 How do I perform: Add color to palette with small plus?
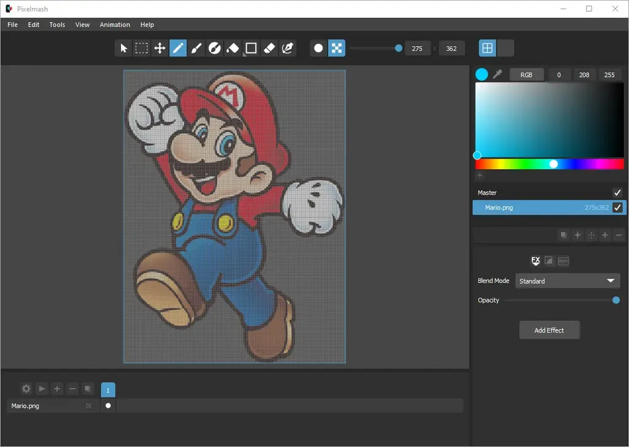point(479,175)
